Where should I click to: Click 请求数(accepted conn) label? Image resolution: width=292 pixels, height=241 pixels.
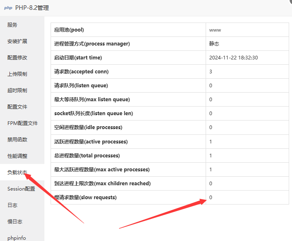point(81,72)
